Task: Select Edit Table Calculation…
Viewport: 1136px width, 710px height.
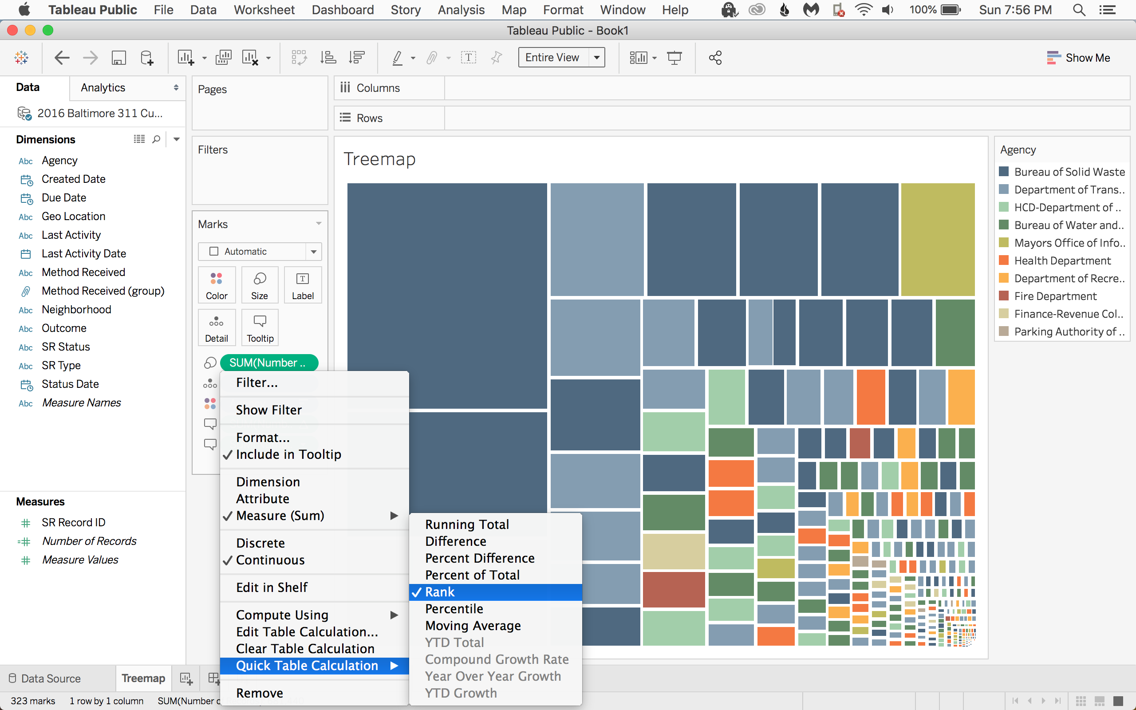Action: pos(314,632)
